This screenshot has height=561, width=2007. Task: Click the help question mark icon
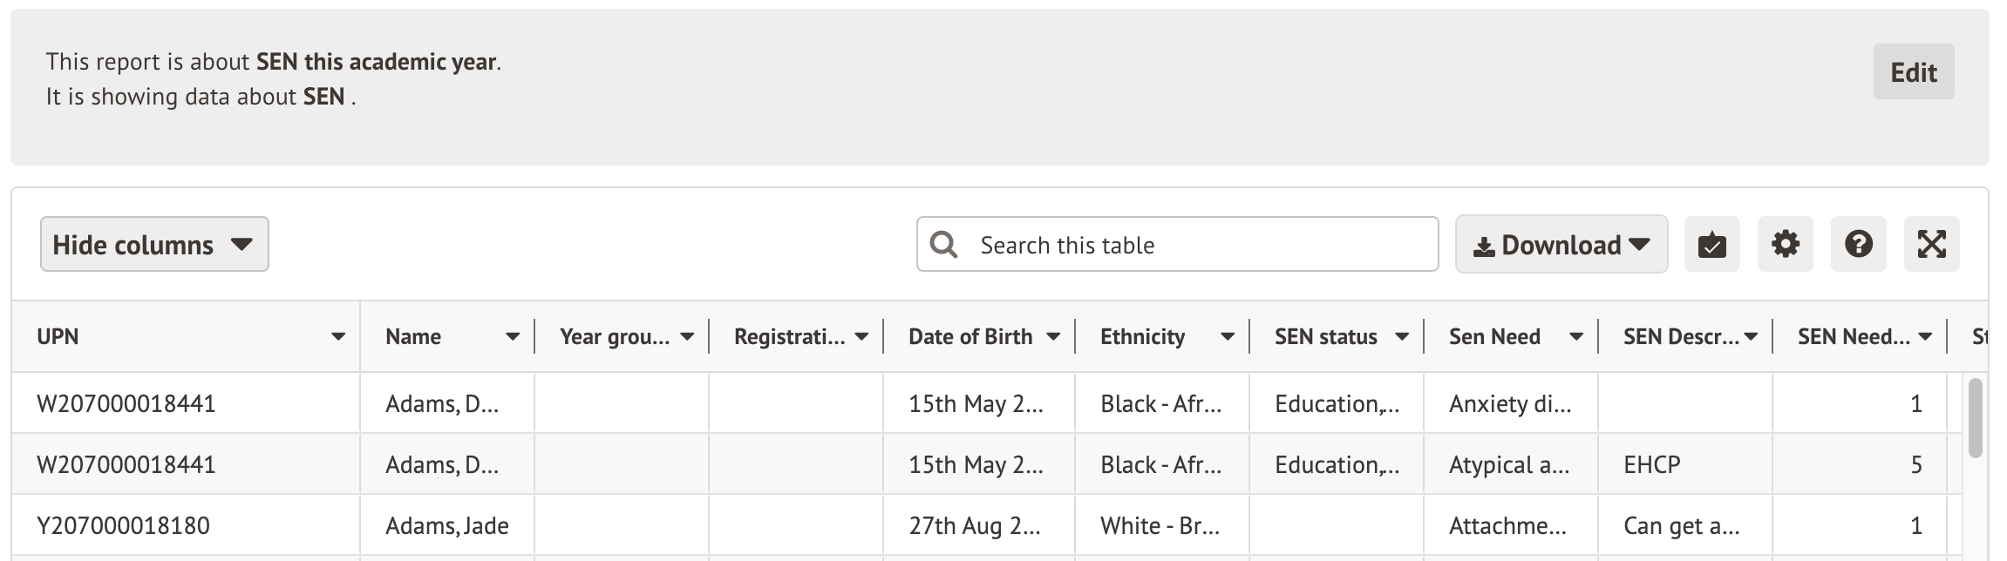tap(1858, 245)
